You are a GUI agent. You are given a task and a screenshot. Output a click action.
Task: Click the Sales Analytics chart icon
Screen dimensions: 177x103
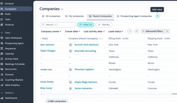tap(2, 85)
